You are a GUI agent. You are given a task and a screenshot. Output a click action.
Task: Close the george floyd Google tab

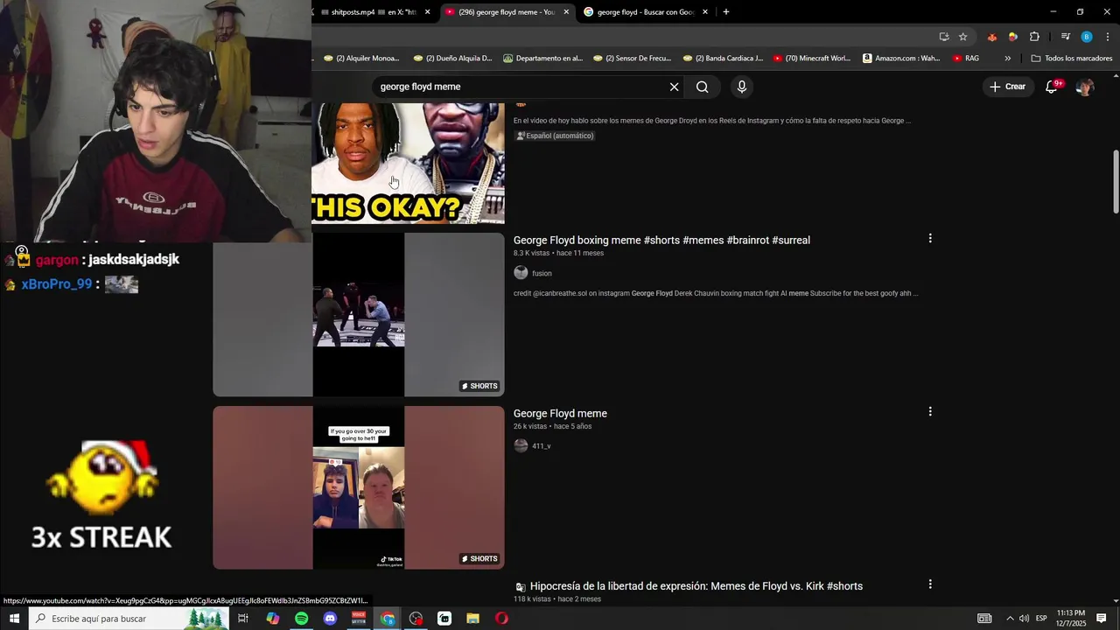tap(705, 12)
